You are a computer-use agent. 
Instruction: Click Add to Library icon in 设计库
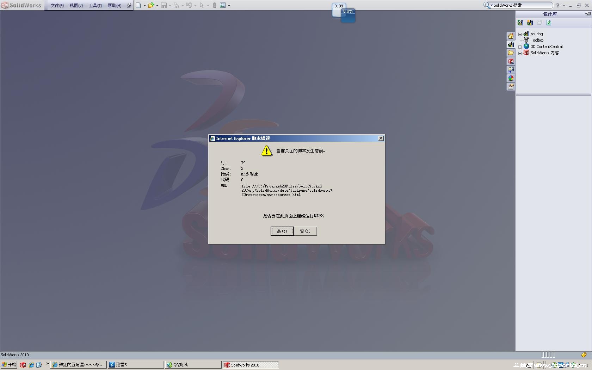(520, 23)
